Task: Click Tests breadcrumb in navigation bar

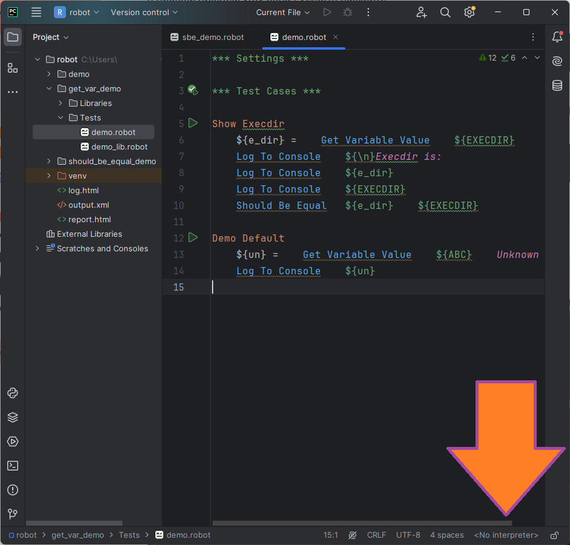Action: coord(129,535)
